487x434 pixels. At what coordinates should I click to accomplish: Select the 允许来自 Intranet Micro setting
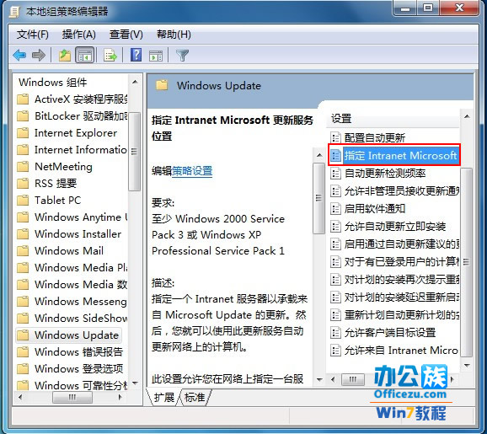coord(395,351)
